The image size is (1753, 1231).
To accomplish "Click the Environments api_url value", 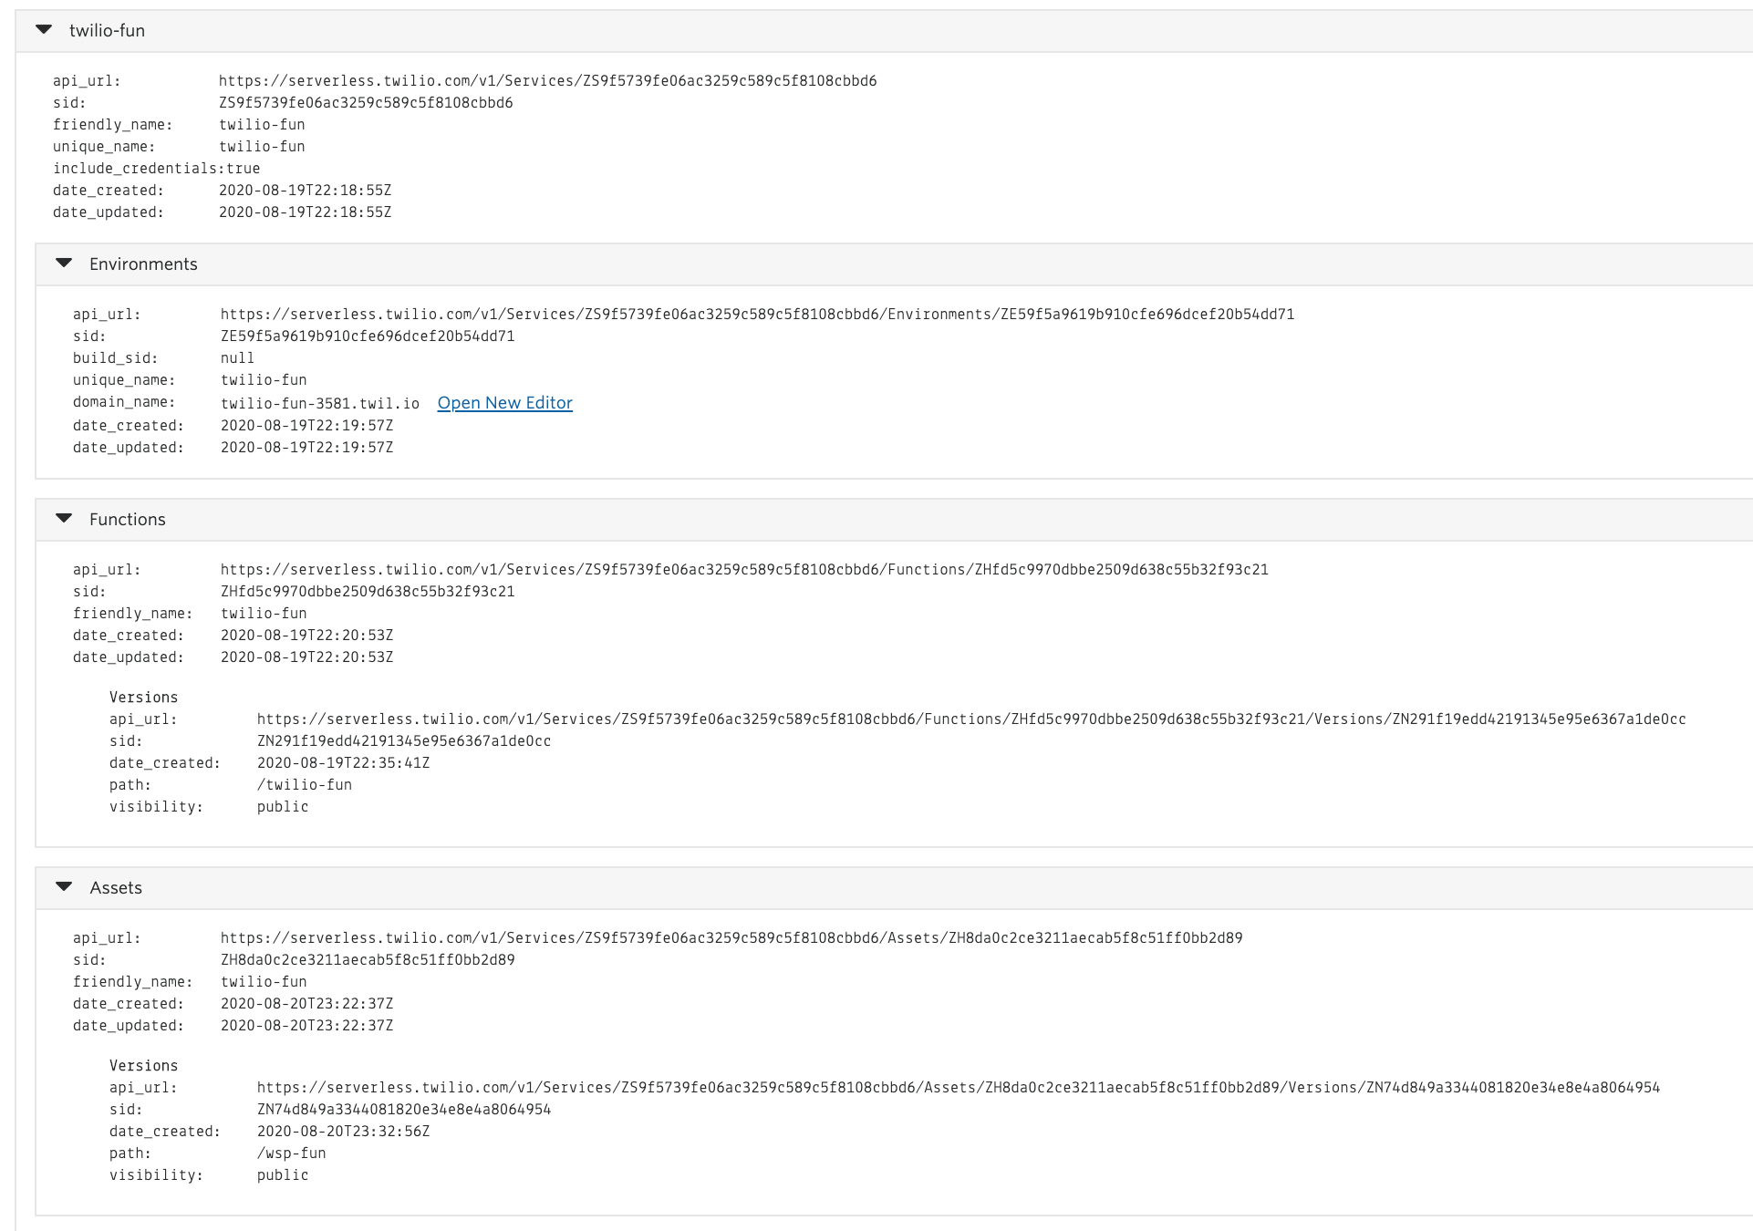I will [757, 315].
